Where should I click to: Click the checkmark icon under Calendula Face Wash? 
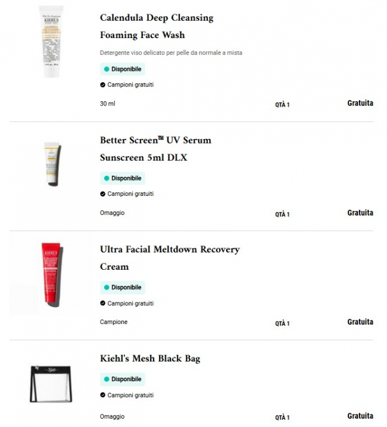[x=103, y=85]
